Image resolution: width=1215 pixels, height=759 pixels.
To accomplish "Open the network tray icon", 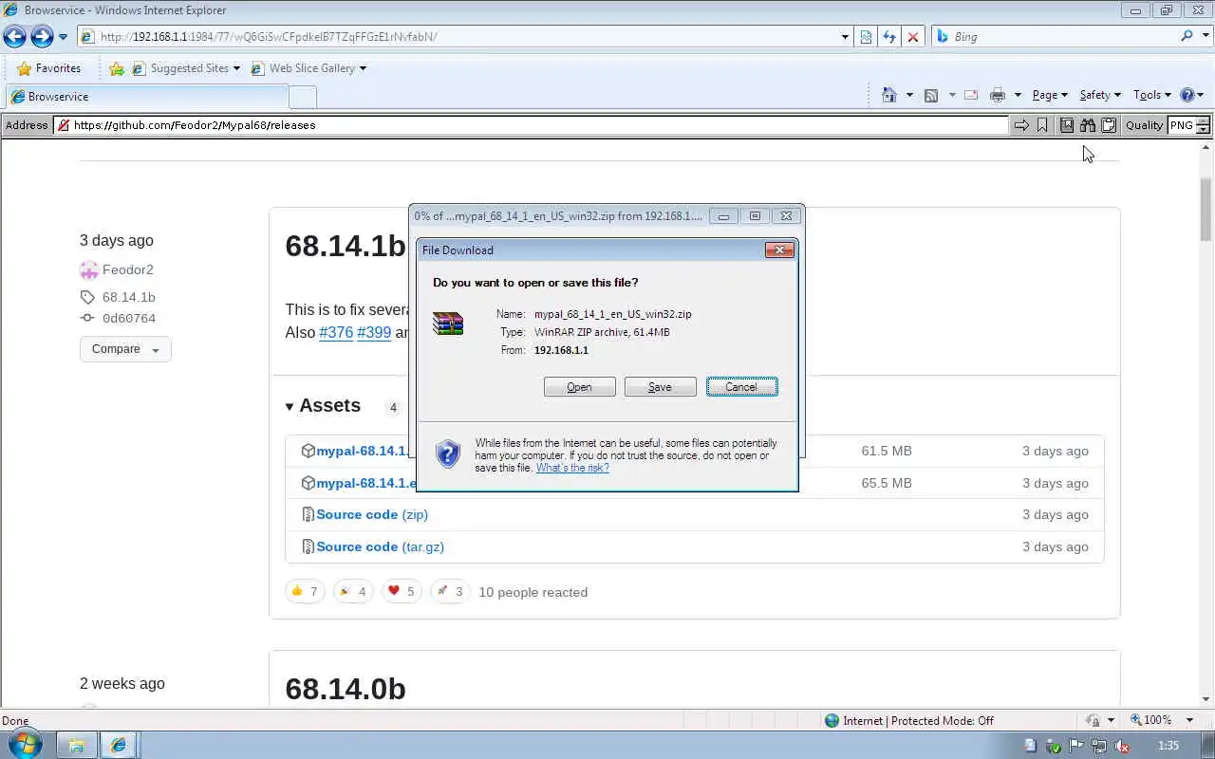I will pyautogui.click(x=1098, y=747).
